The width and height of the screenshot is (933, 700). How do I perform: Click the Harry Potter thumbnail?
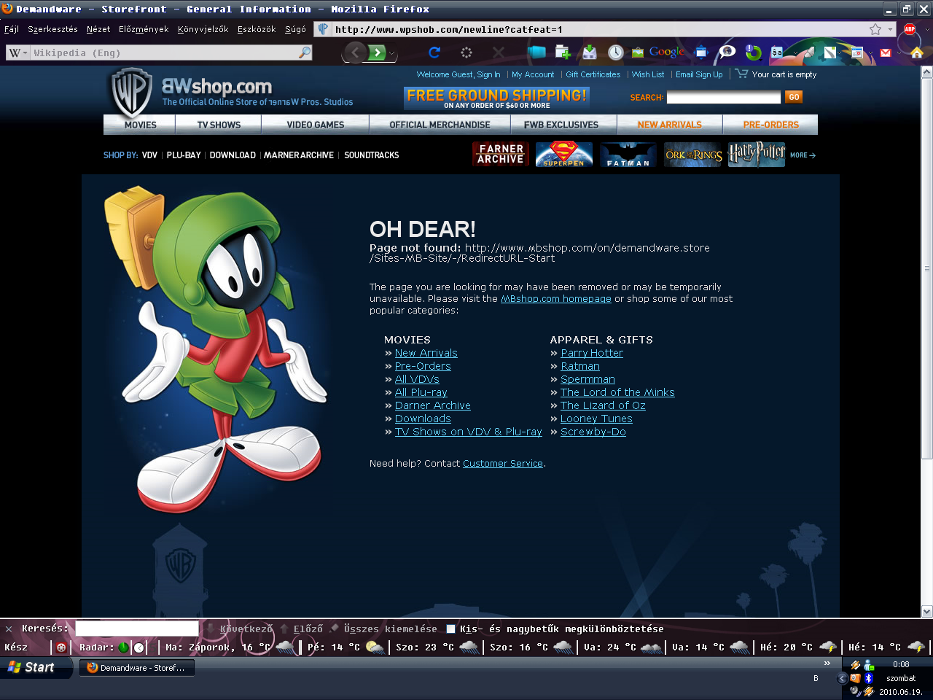pos(757,154)
